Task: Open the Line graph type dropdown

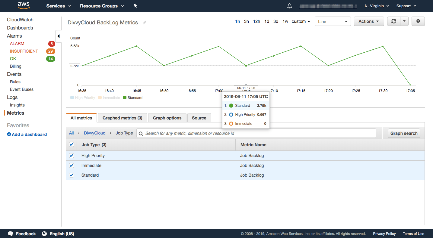Action: (333, 22)
